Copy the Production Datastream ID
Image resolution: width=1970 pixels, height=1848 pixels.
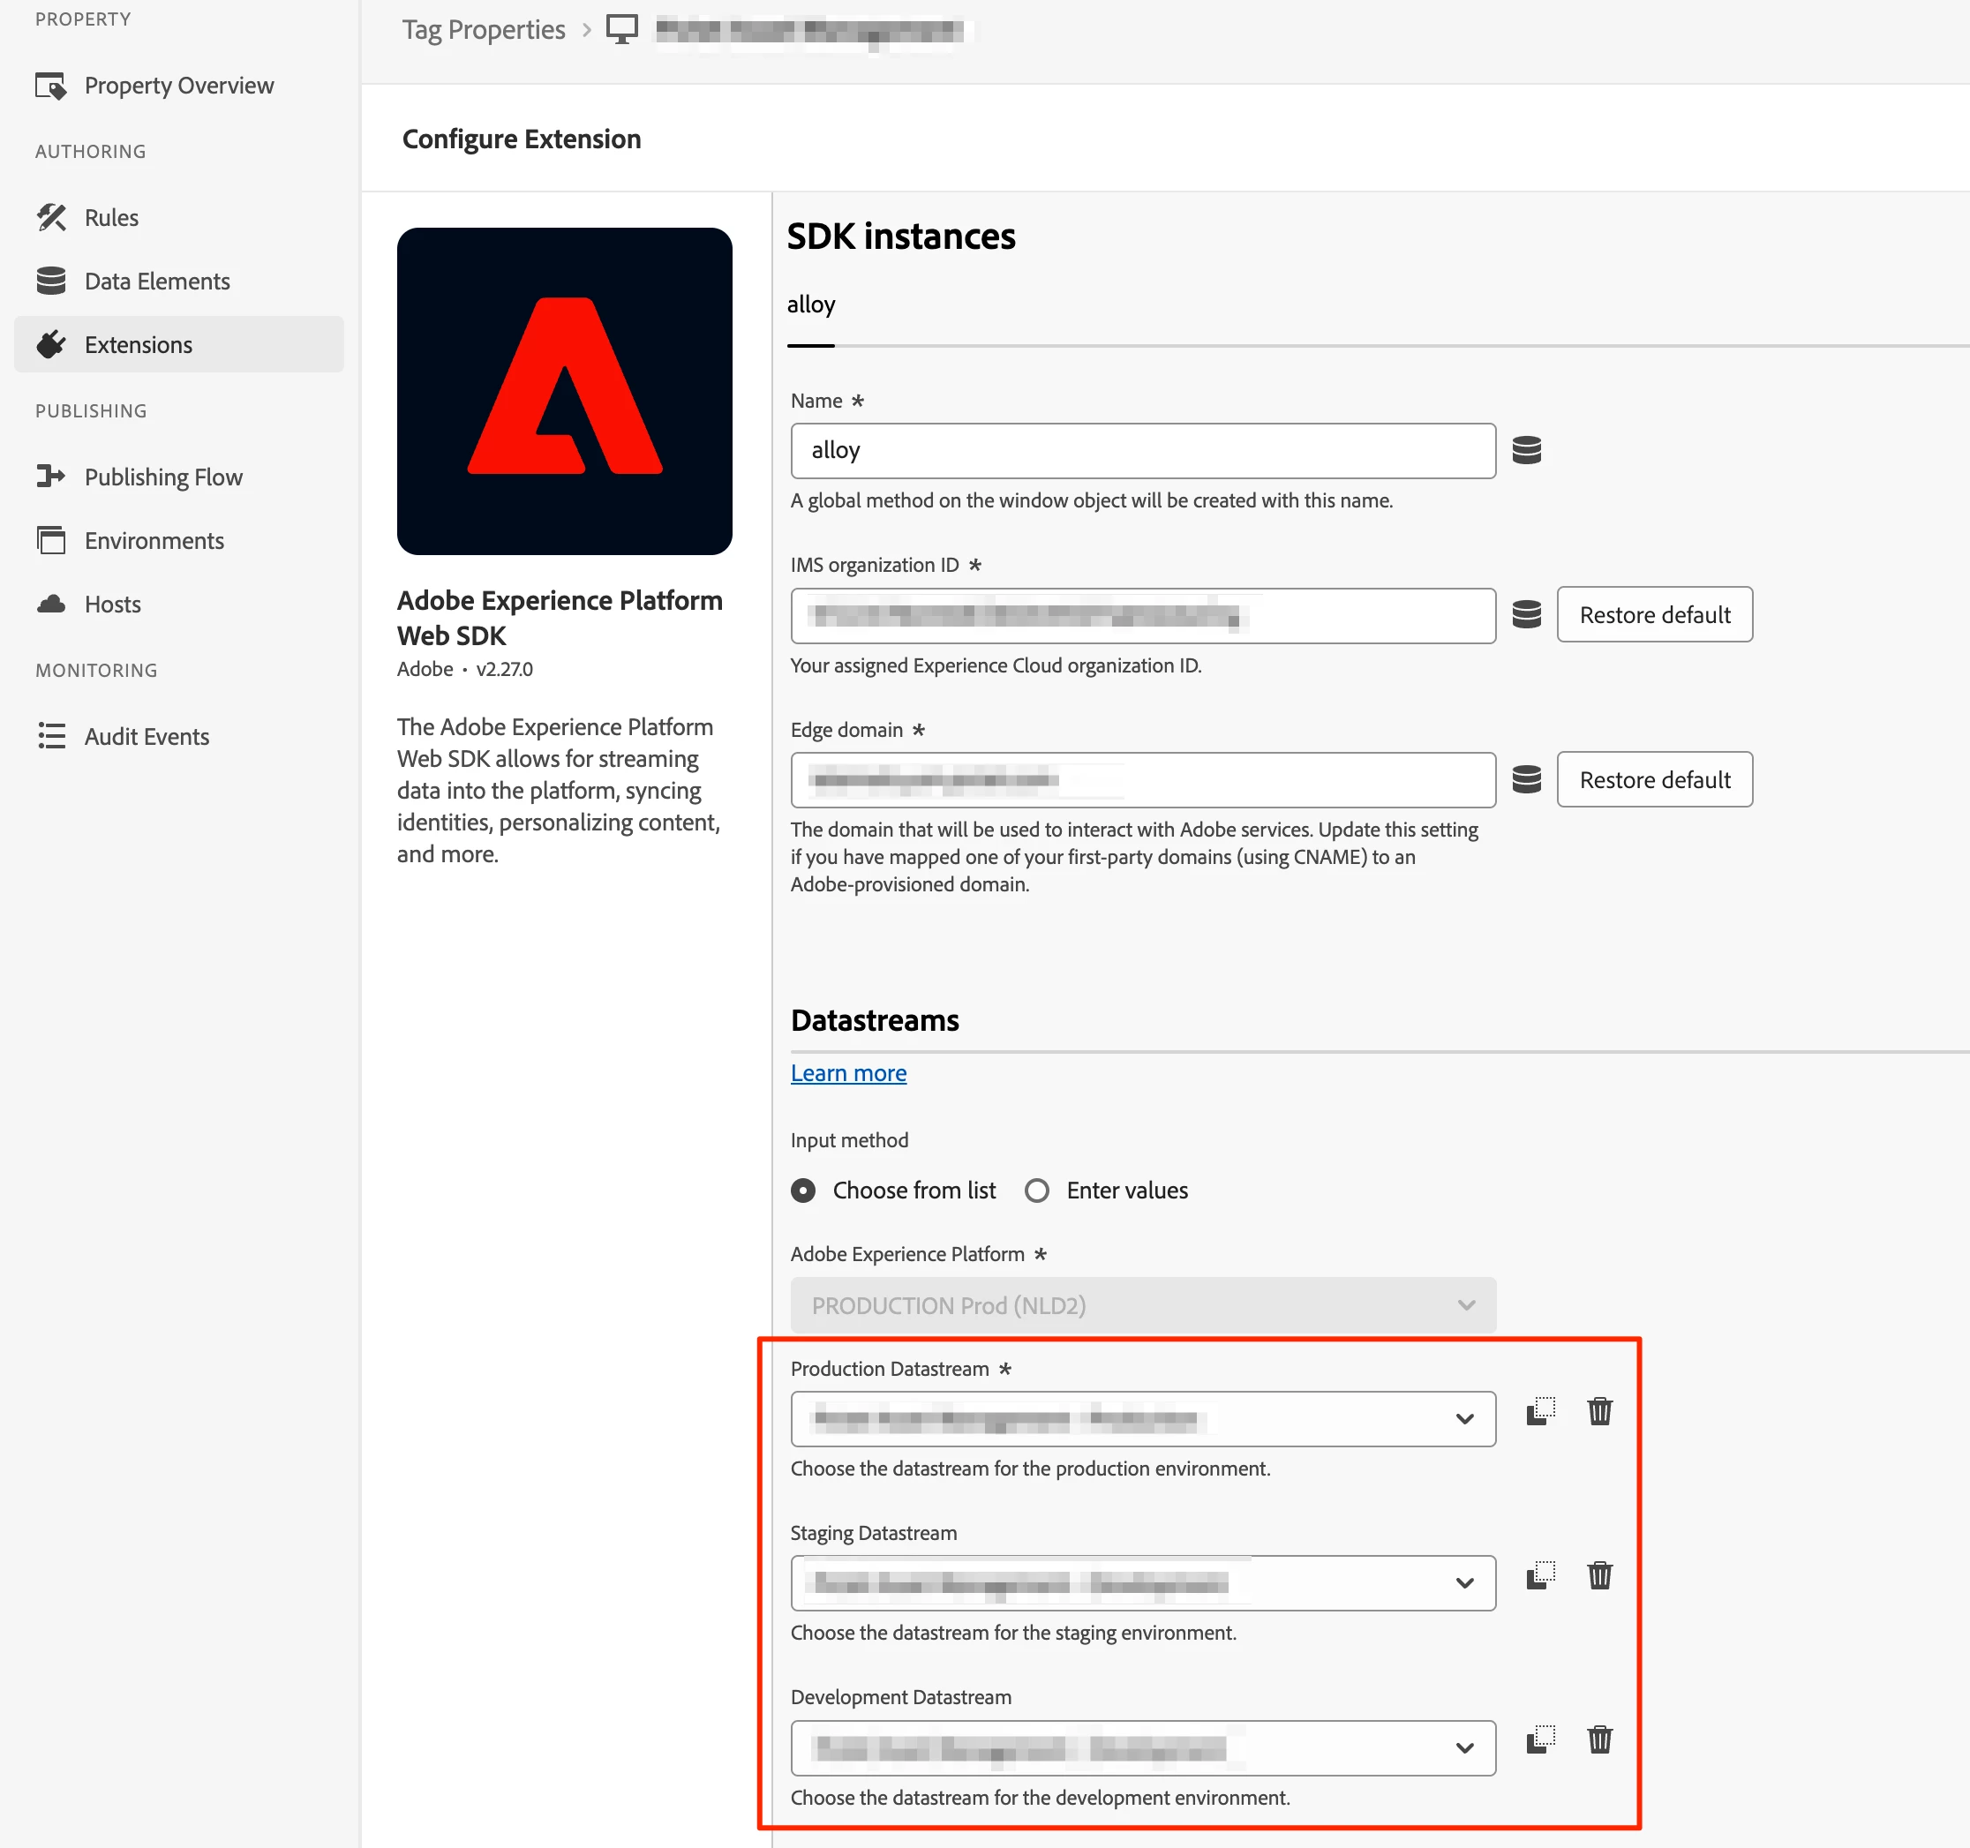[x=1540, y=1411]
